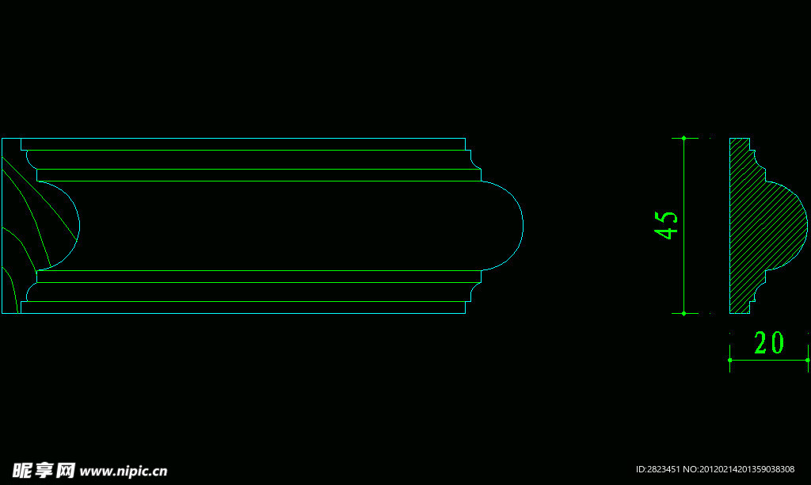
Task: Select the vertical dimension text 45
Action: (x=666, y=224)
